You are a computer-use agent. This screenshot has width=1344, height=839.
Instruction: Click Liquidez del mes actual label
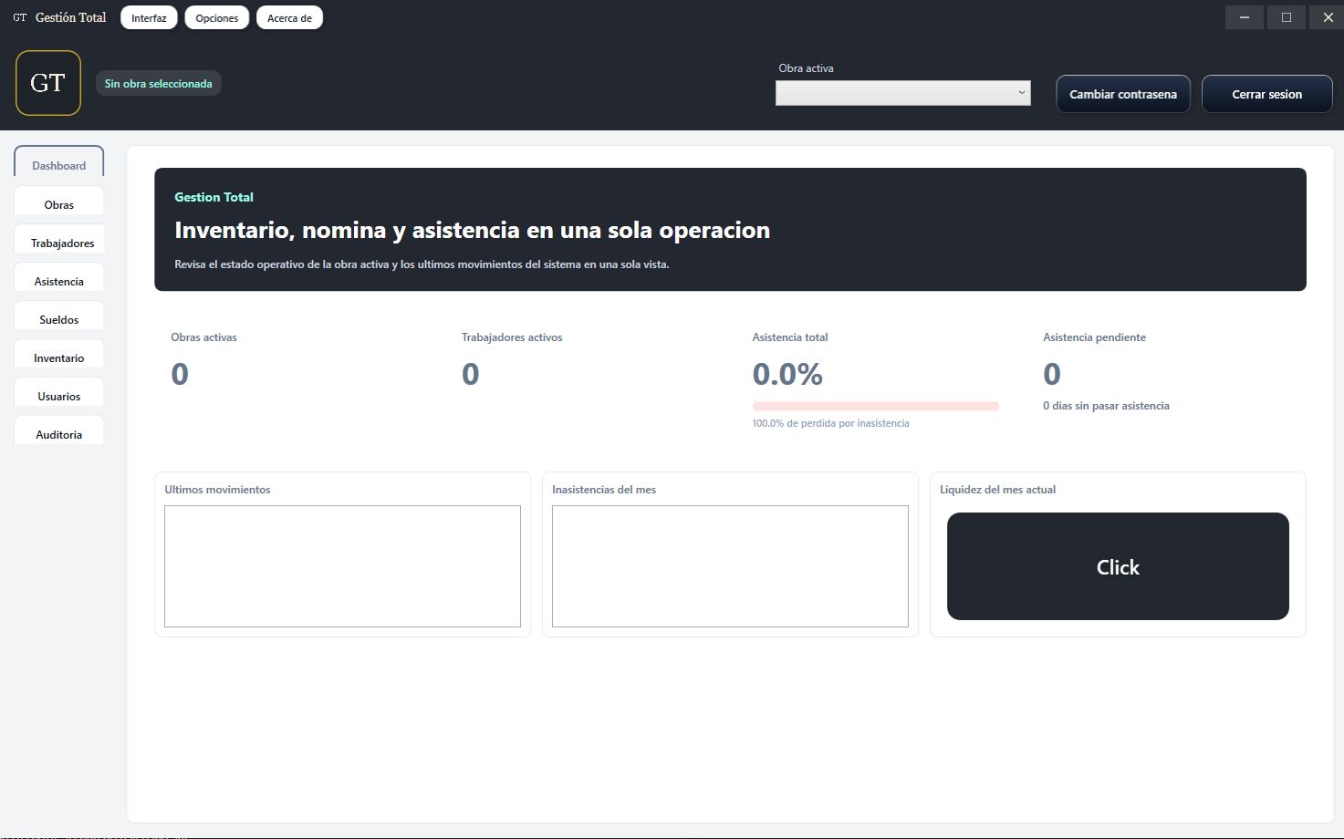997,490
